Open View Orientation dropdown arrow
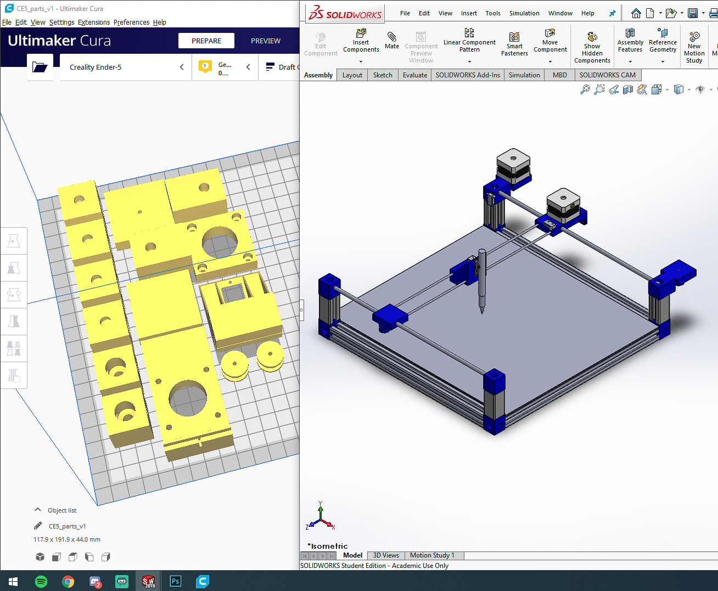 [667, 89]
